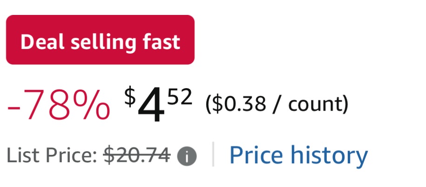
Task: Click the superscript 52 cents digits
Action: tap(180, 97)
